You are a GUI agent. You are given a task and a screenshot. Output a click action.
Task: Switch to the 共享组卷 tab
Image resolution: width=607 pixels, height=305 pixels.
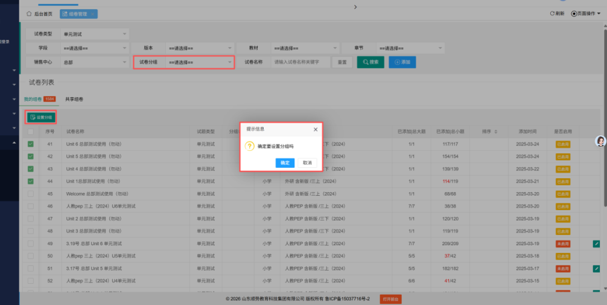click(x=74, y=99)
